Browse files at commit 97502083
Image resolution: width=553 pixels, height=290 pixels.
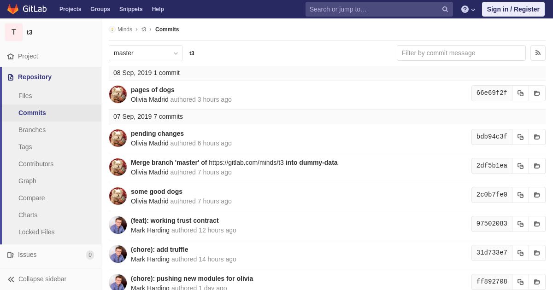point(537,224)
